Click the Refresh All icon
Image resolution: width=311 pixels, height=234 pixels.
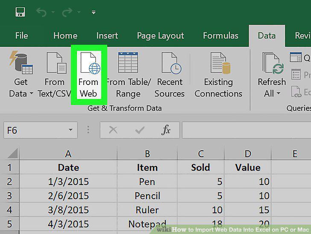[273, 63]
